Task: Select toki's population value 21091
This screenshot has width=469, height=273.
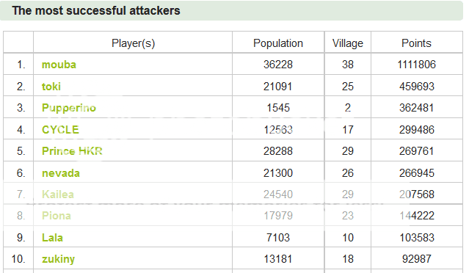Action: click(278, 87)
